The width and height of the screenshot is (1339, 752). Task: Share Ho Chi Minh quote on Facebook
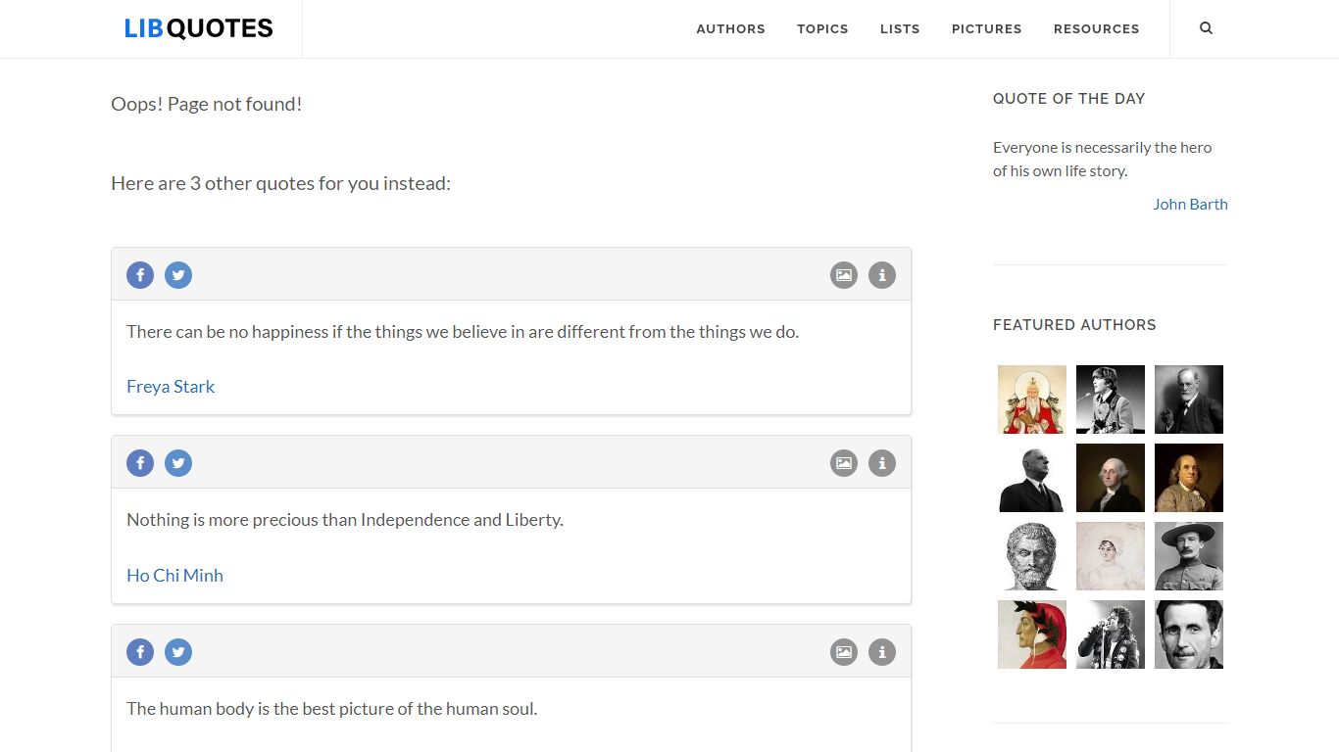click(140, 463)
